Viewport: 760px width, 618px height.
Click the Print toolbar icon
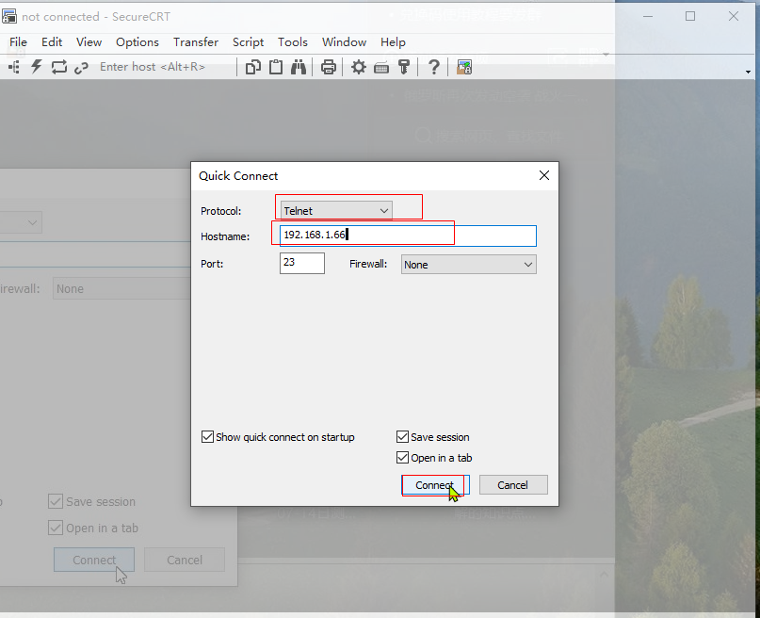coord(328,67)
